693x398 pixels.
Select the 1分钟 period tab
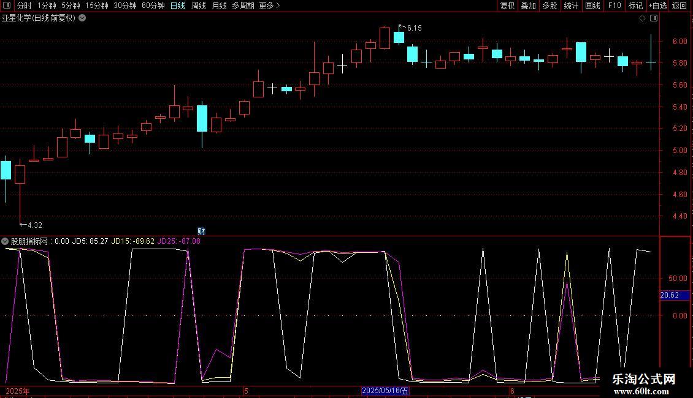(47, 6)
